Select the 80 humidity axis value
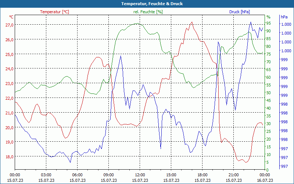This screenshot has height=184, width=294. [x=269, y=46]
